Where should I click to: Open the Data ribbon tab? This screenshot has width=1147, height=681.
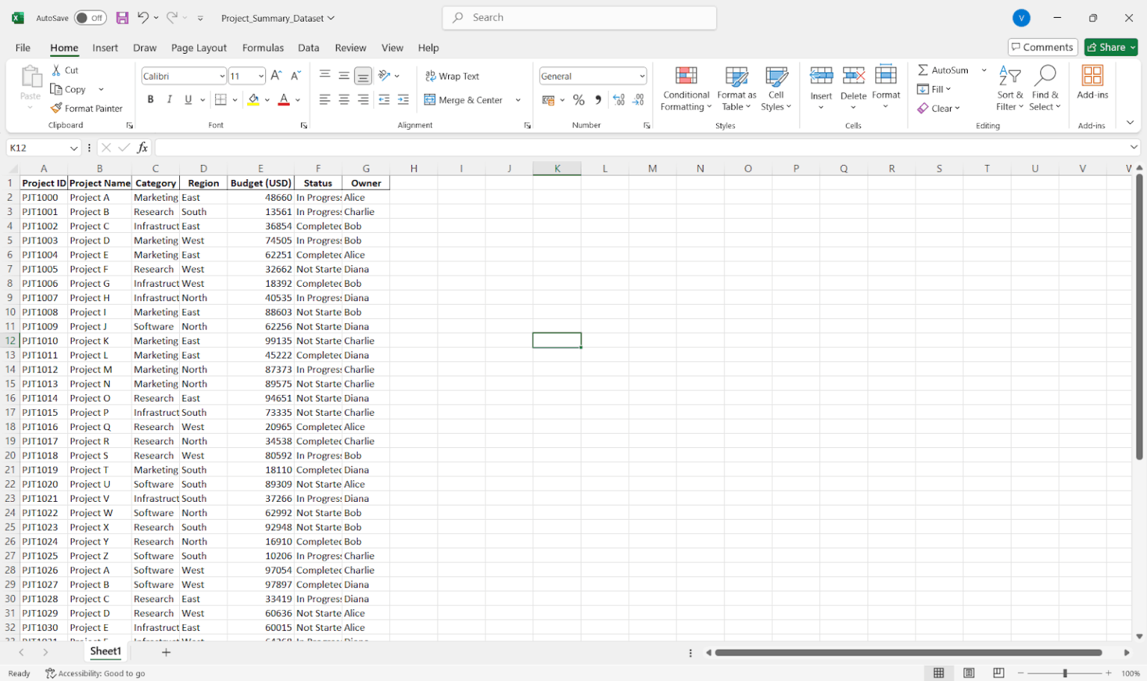click(308, 48)
